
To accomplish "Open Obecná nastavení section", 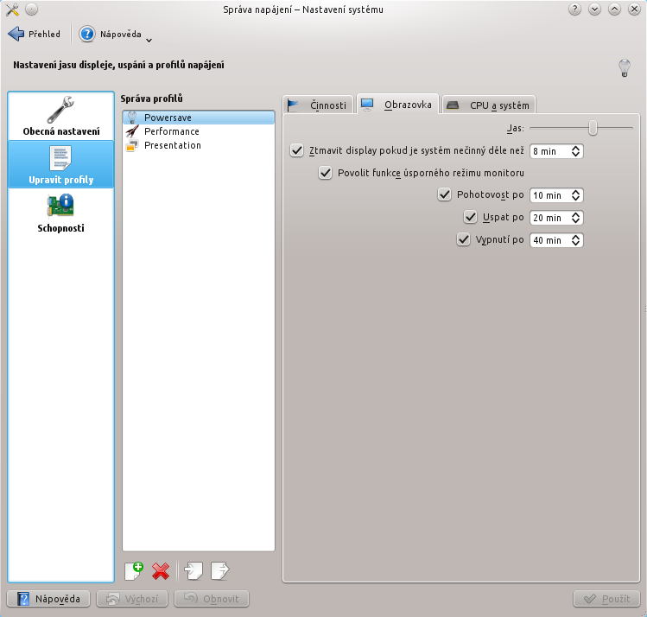I will click(61, 116).
